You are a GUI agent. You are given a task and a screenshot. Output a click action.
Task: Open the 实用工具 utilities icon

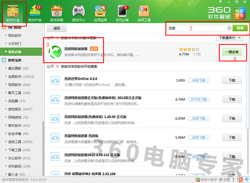click(x=144, y=13)
